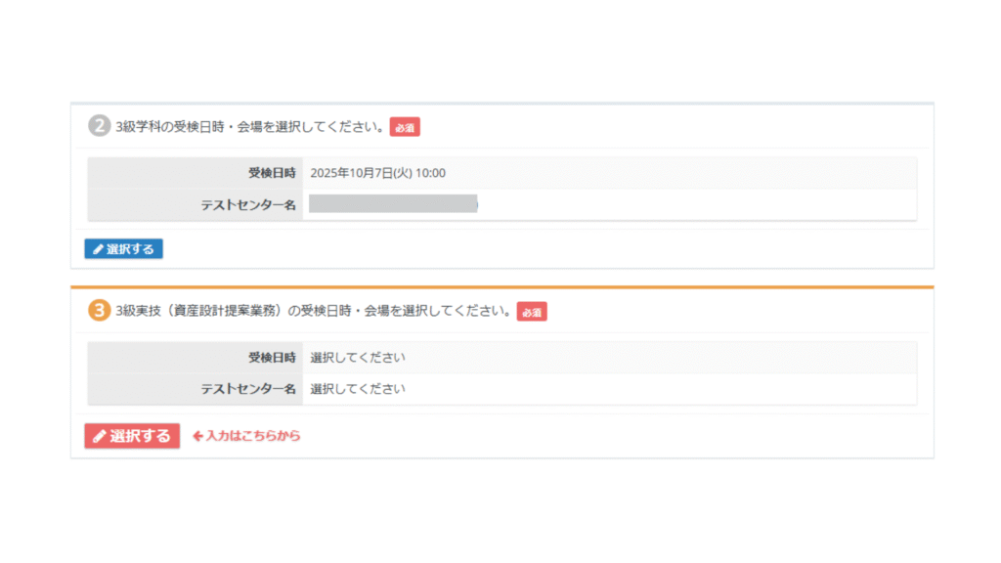The height and width of the screenshot is (563, 1001).
Task: Click the grayed-out test center name for 3級学科
Action: (393, 203)
